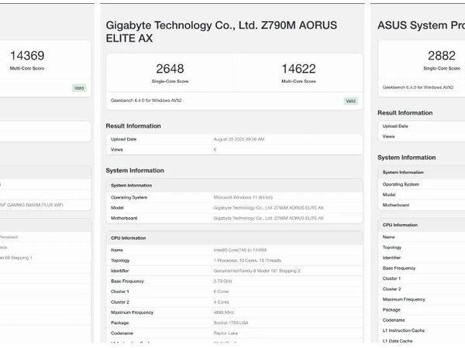This screenshot has height=348, width=465.
Task: Click the Gigabyte Z790M value in the Model row
Action: [268, 208]
